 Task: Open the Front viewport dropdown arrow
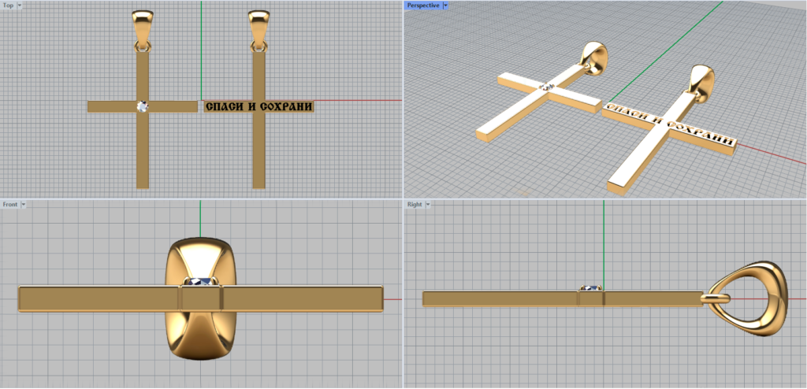coord(24,204)
